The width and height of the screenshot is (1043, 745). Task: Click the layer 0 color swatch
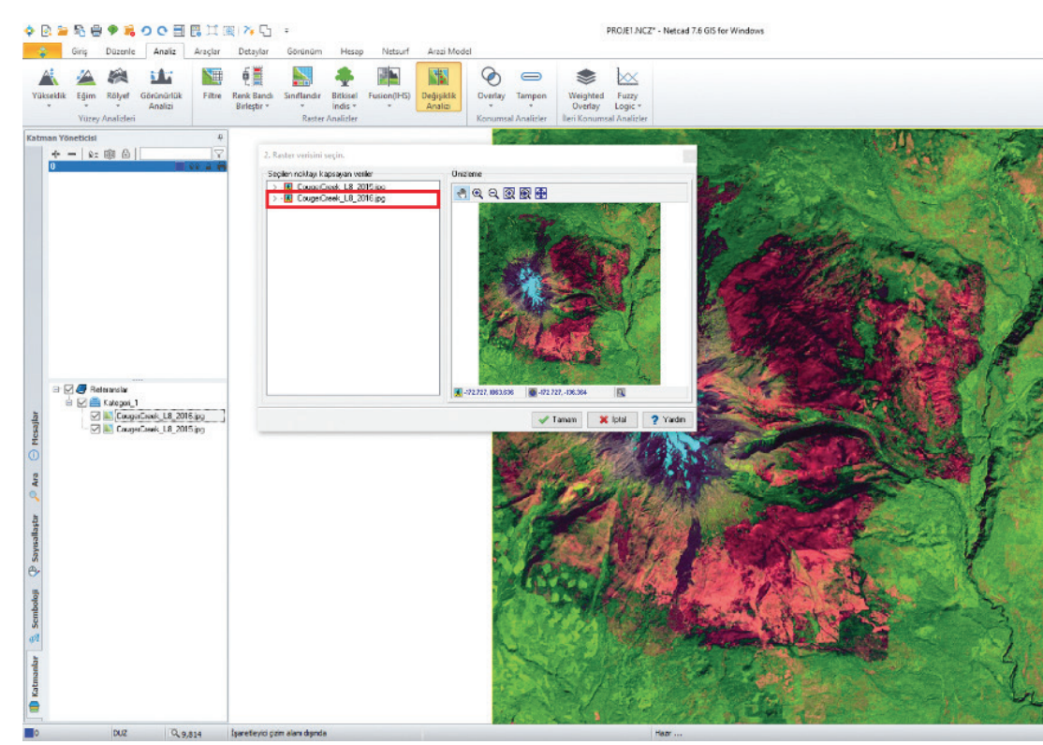pyautogui.click(x=180, y=166)
